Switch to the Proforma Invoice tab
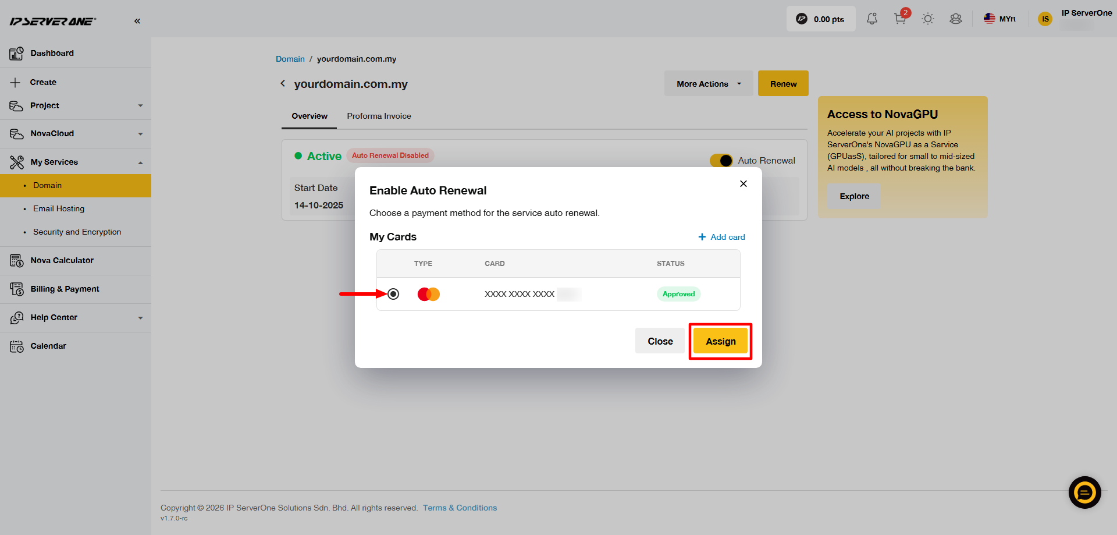1117x535 pixels. coord(379,116)
